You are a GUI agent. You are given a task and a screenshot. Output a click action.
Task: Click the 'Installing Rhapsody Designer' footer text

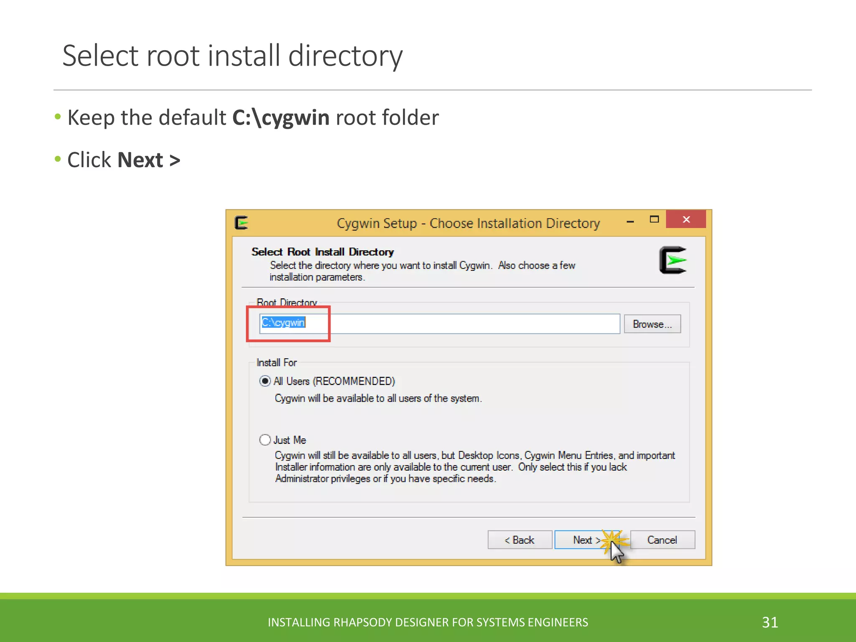tap(428, 622)
